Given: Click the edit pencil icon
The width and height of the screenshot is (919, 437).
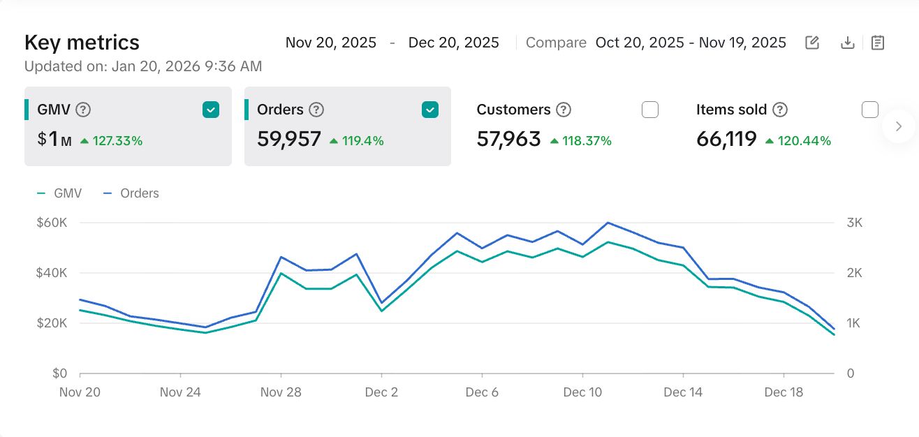Looking at the screenshot, I should pos(812,43).
